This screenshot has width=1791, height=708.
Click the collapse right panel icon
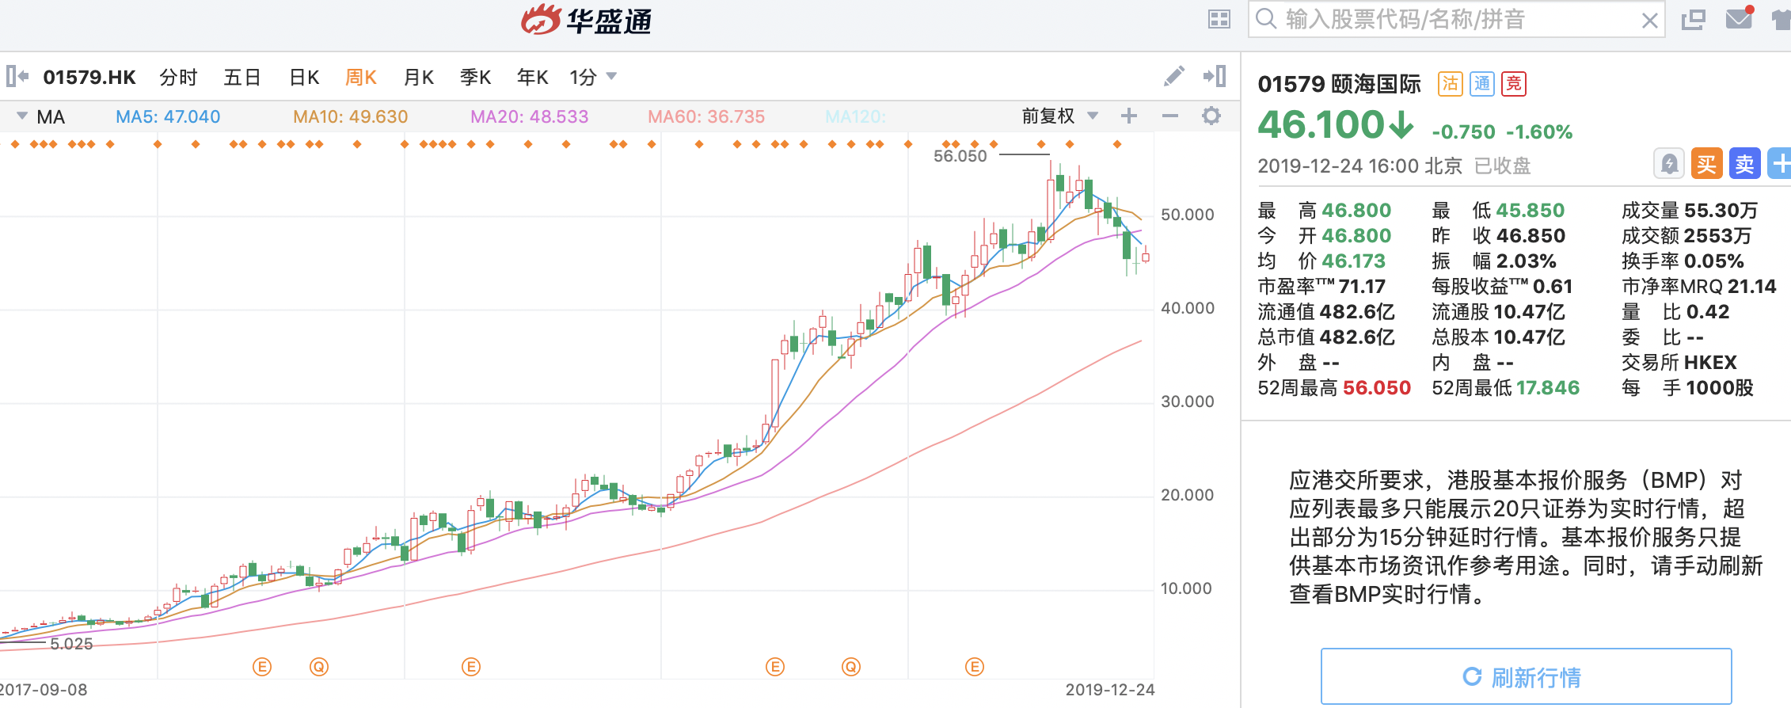coord(1215,76)
